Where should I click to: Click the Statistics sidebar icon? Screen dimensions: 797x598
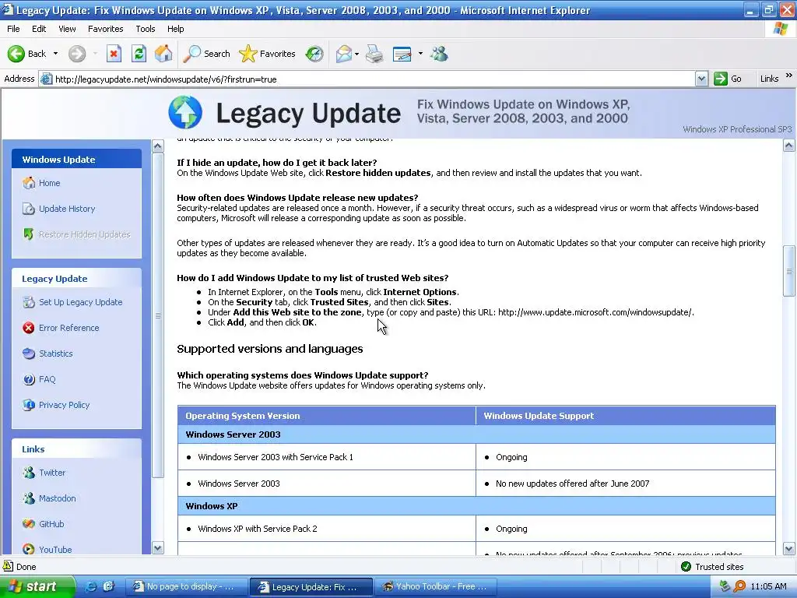[29, 354]
